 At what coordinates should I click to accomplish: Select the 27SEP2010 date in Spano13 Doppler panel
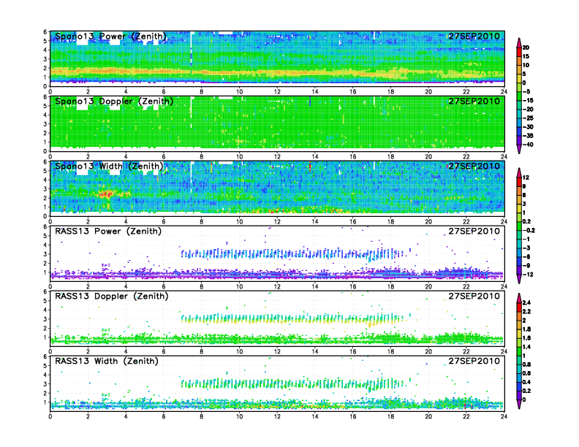click(x=474, y=101)
